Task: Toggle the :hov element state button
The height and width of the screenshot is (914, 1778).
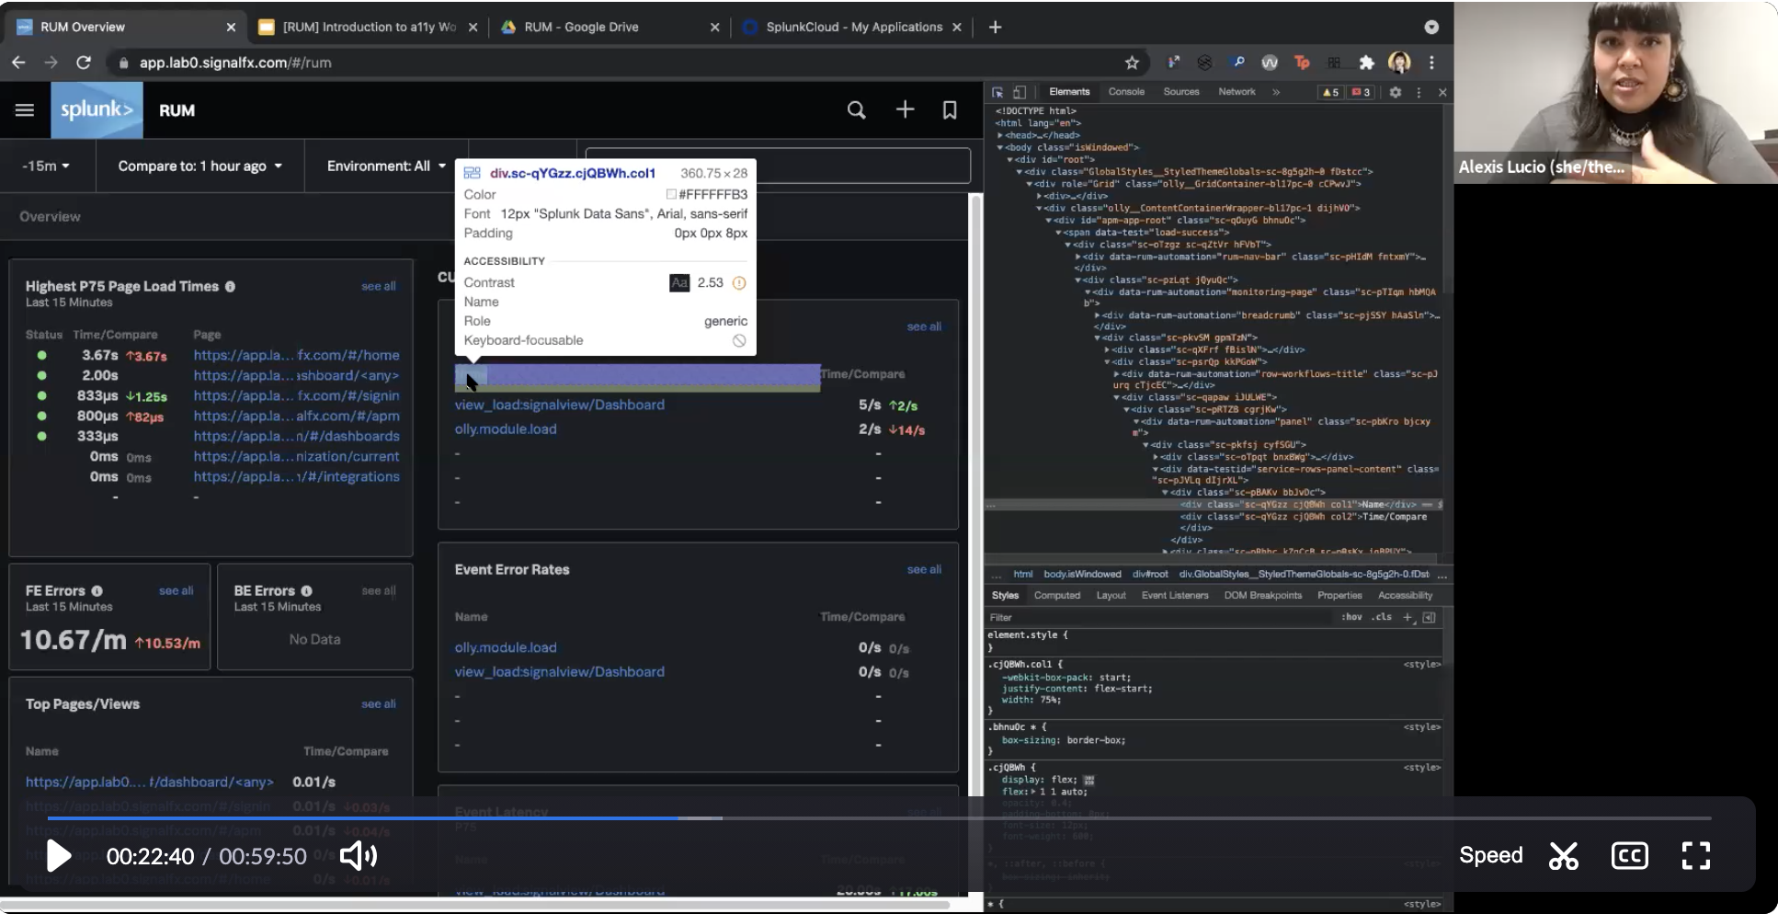Action: pos(1351,617)
